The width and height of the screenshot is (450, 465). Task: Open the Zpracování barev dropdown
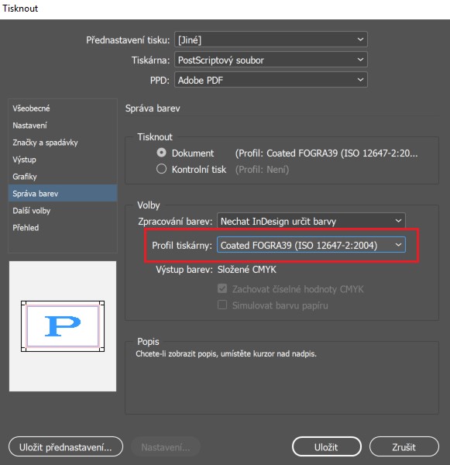pos(311,221)
